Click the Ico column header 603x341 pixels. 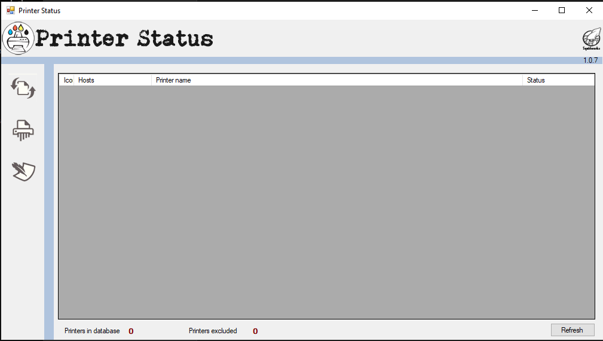68,80
